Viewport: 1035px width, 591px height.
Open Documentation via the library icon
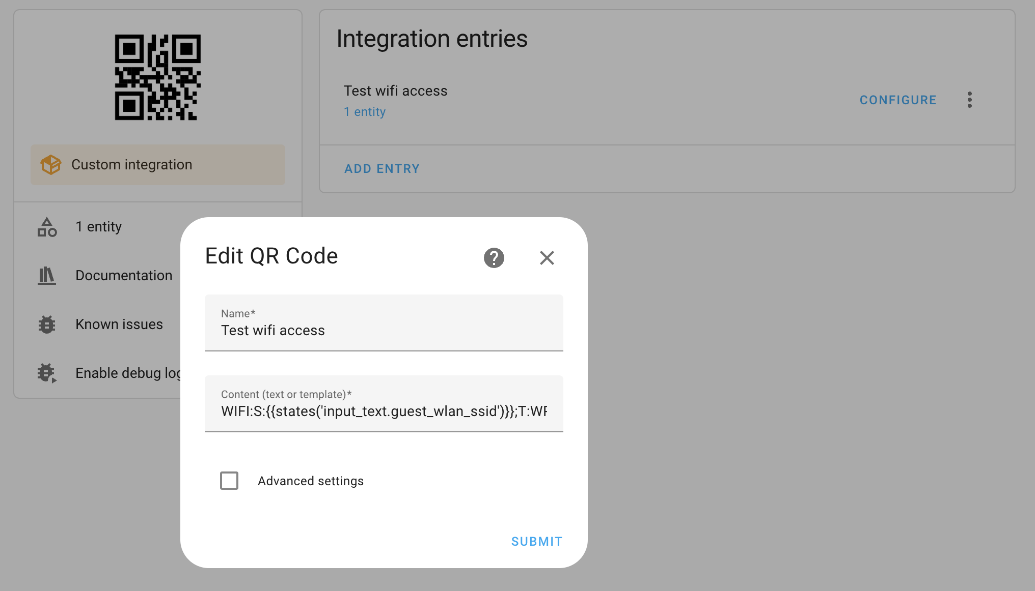pos(46,276)
